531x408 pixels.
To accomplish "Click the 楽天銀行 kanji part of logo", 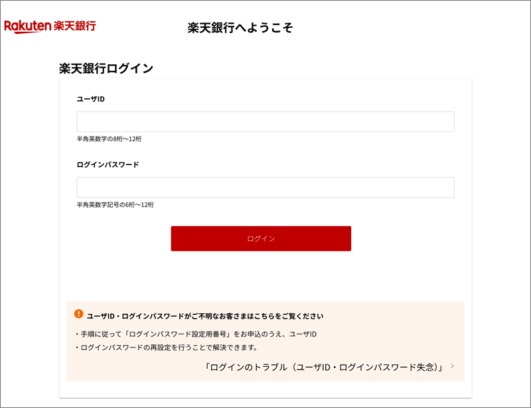I will click(75, 26).
